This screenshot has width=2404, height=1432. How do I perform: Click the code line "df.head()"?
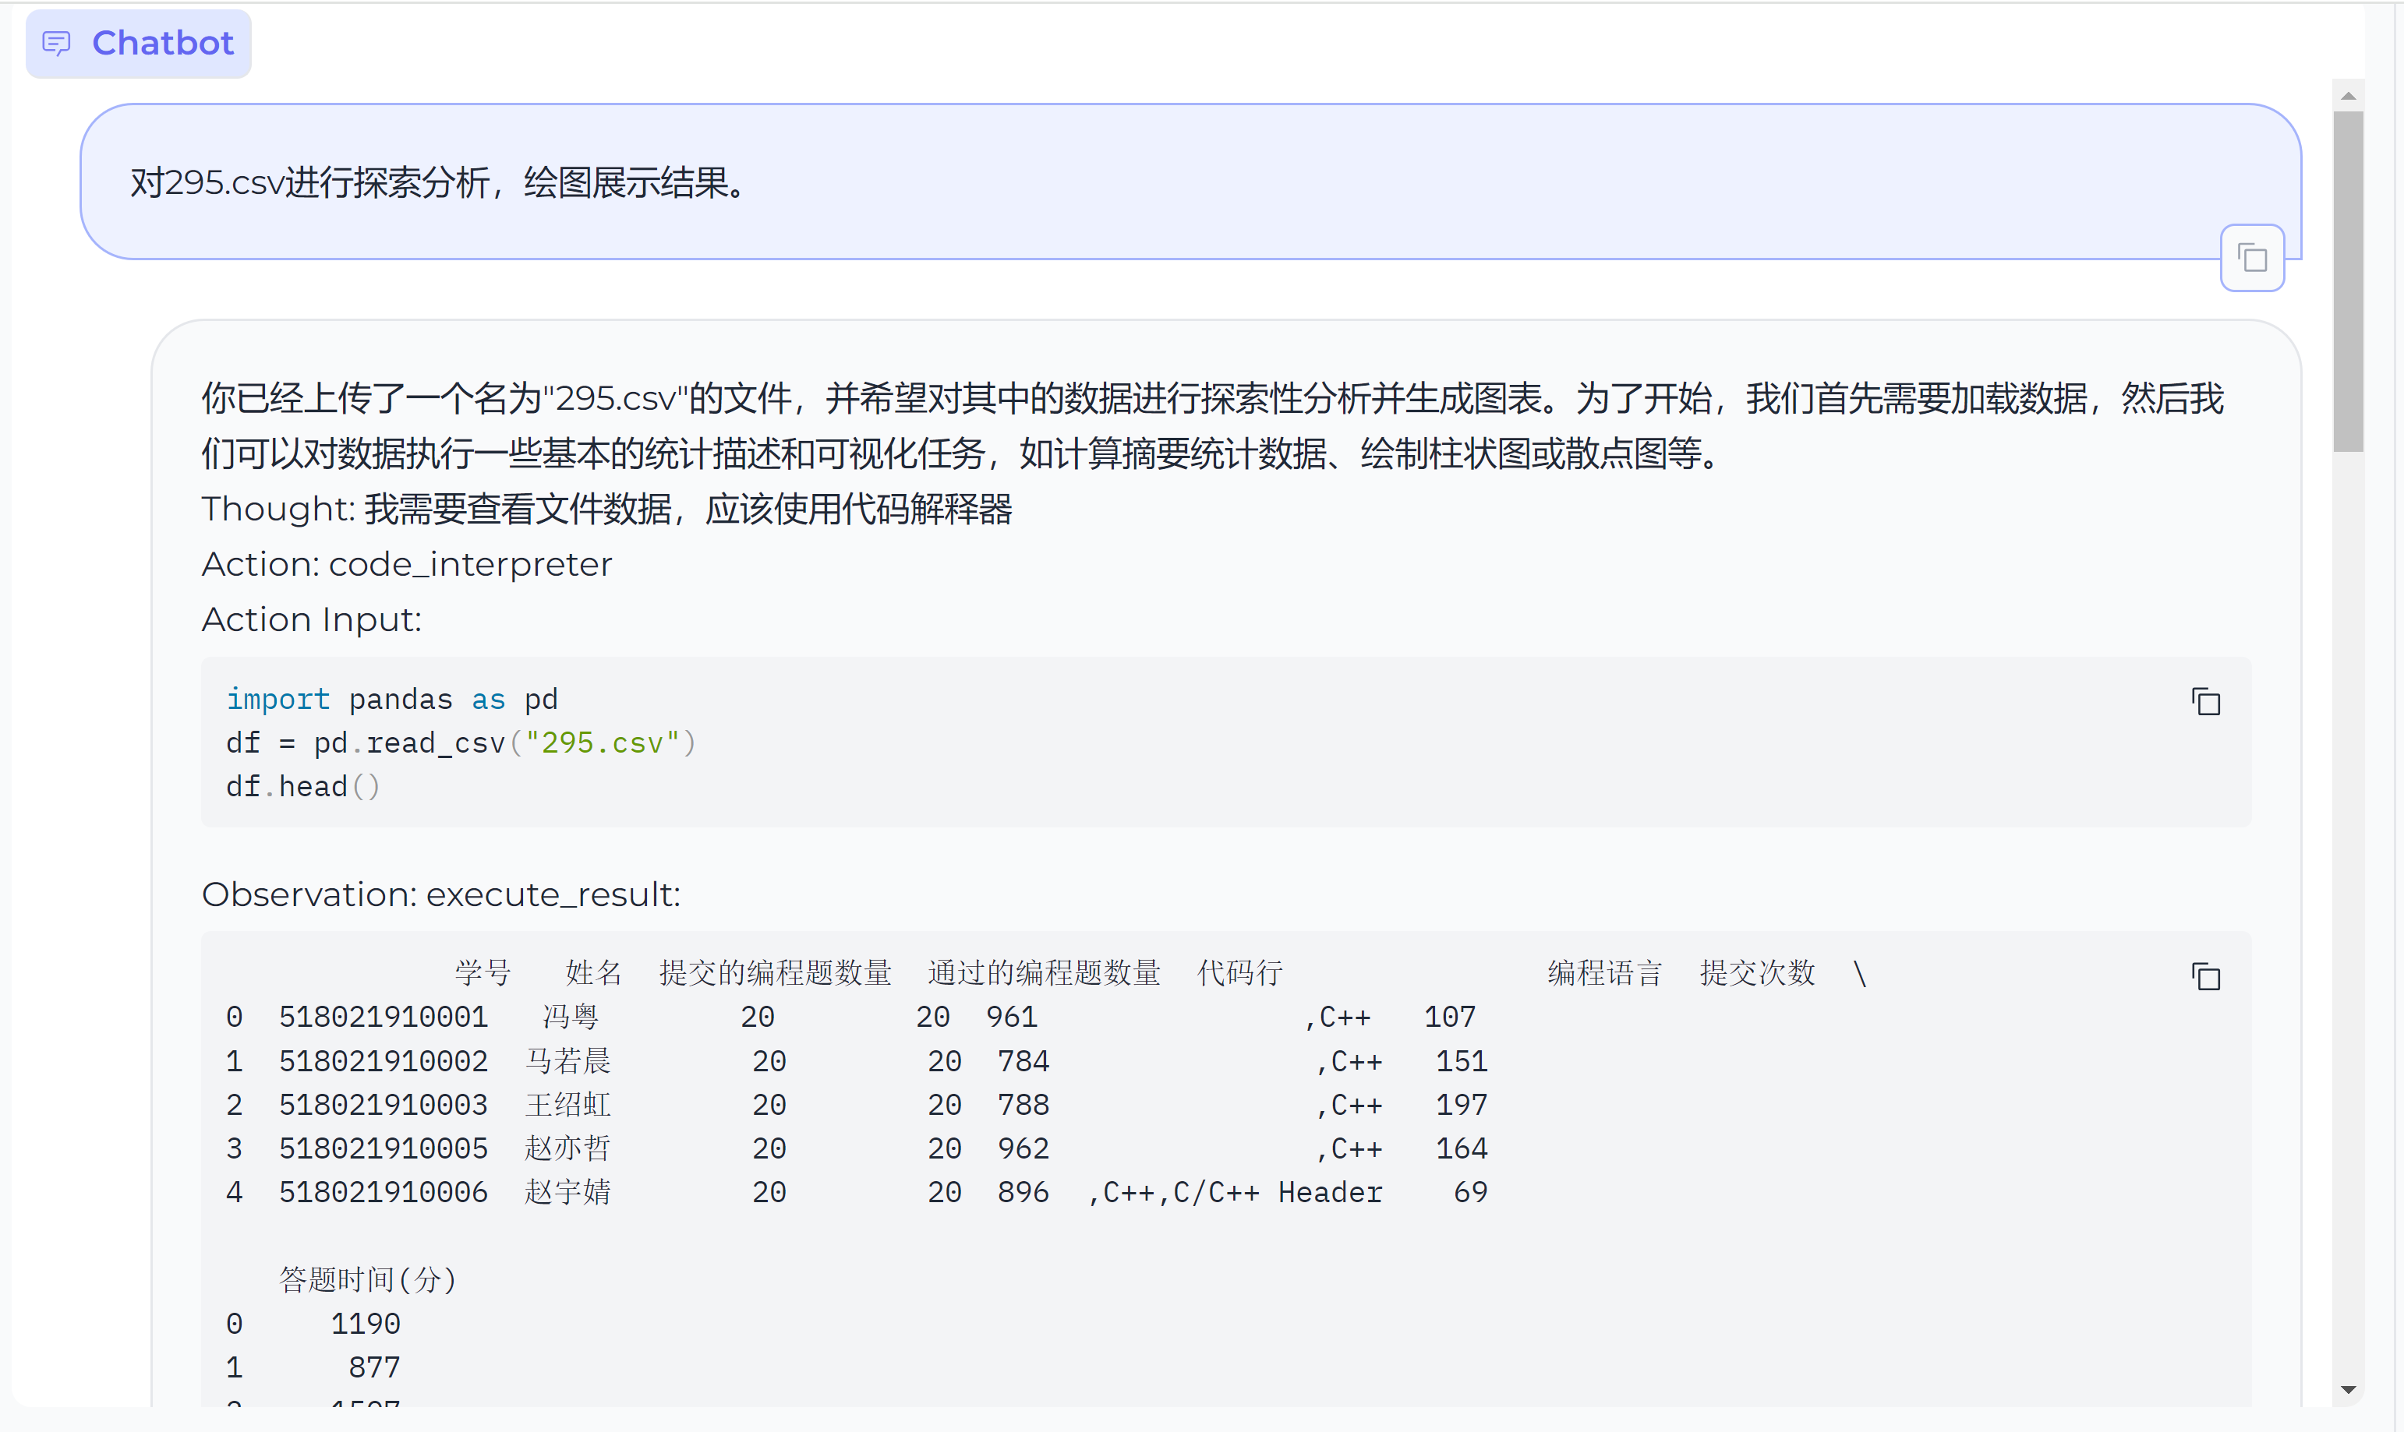pos(303,786)
